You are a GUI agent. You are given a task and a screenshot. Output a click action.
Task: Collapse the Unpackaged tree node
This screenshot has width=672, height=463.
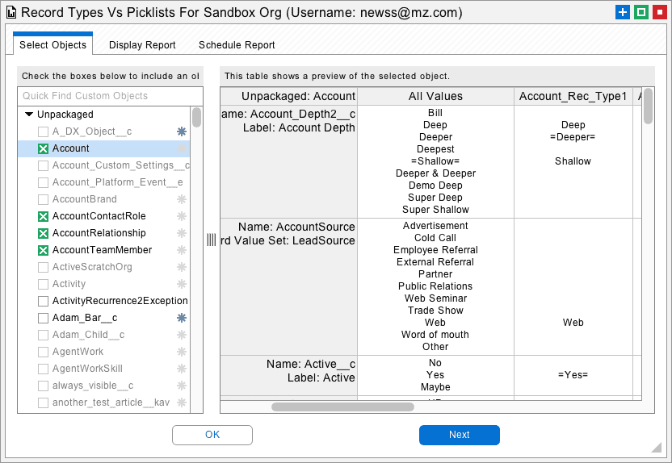[x=29, y=115]
